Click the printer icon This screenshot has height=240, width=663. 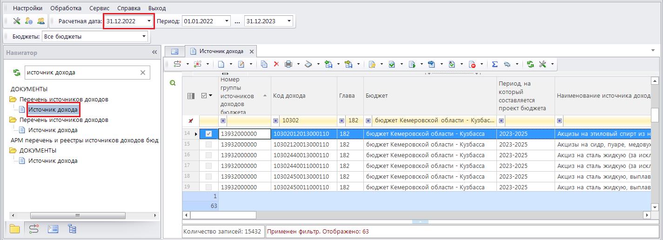[x=288, y=64]
